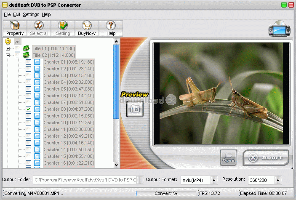Click the Open folder icon button
The width and height of the screenshot is (296, 200).
click(x=229, y=157)
